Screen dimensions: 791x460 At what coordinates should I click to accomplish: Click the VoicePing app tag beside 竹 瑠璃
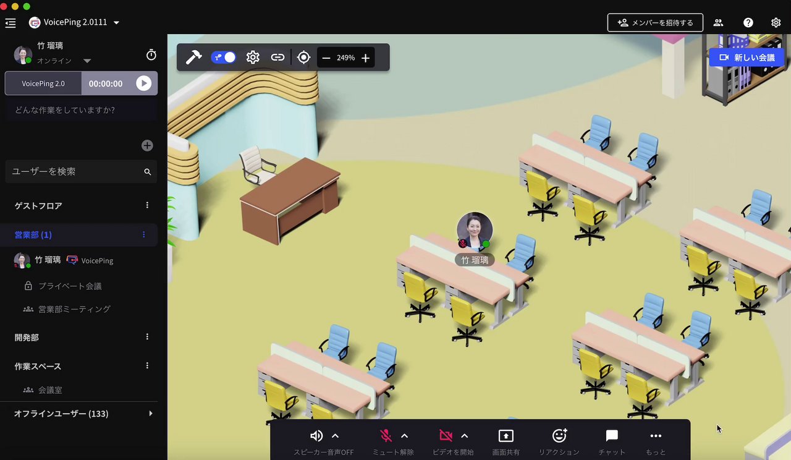click(90, 260)
